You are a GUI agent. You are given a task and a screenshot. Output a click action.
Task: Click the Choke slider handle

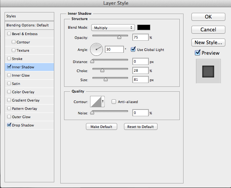(x=102, y=70)
